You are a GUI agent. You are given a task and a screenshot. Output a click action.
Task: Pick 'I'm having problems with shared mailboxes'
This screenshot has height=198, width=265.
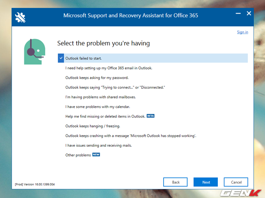[100, 97]
